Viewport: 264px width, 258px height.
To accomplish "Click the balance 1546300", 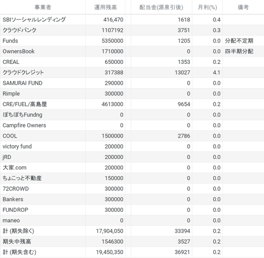I will click(x=112, y=241).
